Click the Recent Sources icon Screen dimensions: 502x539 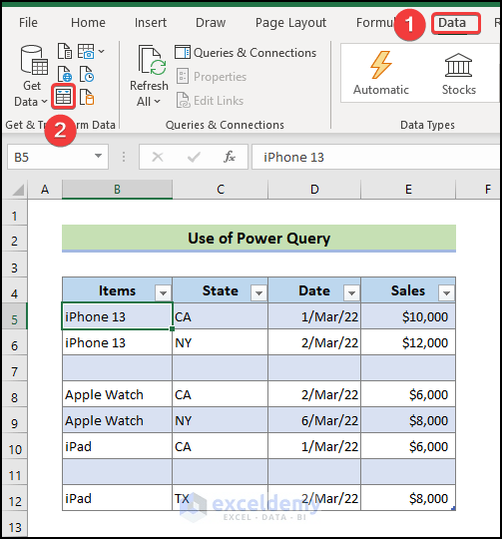coord(87,74)
